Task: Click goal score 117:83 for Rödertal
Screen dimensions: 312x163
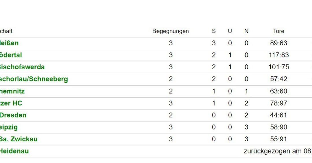Action: (278, 55)
